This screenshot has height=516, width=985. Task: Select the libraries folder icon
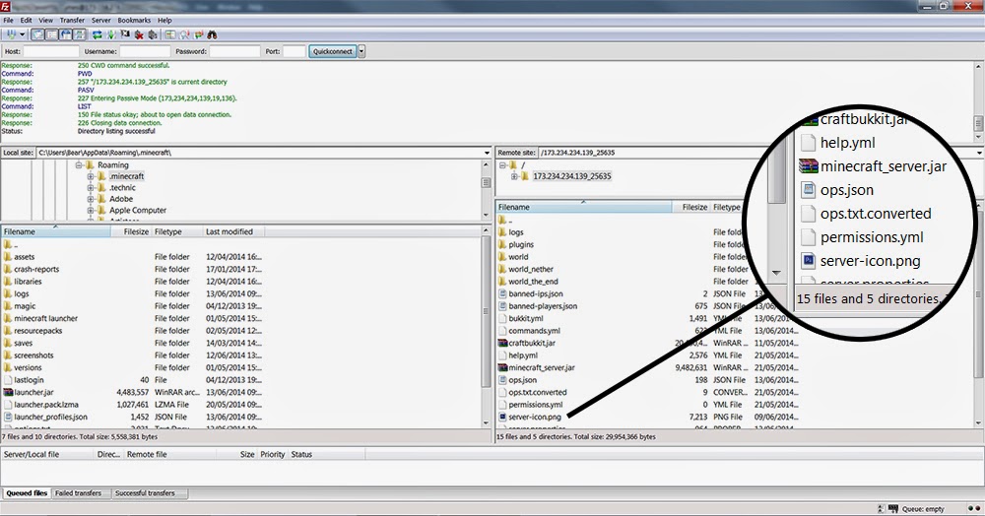tap(8, 282)
